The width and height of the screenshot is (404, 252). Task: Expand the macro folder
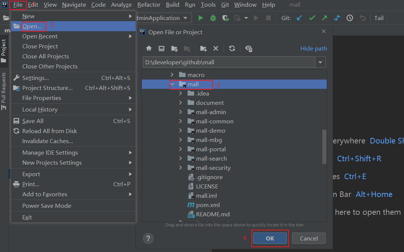point(172,75)
